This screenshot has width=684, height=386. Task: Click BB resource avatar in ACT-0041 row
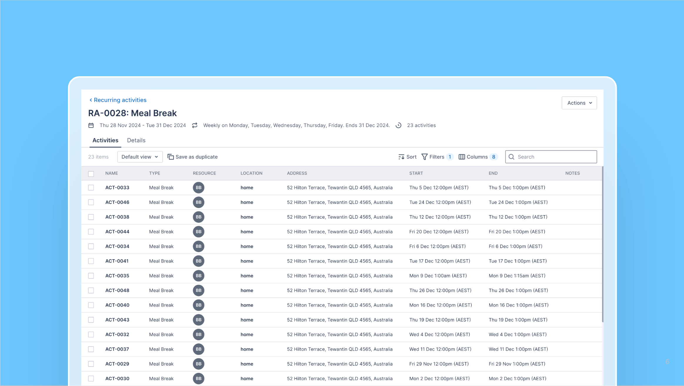coord(198,261)
